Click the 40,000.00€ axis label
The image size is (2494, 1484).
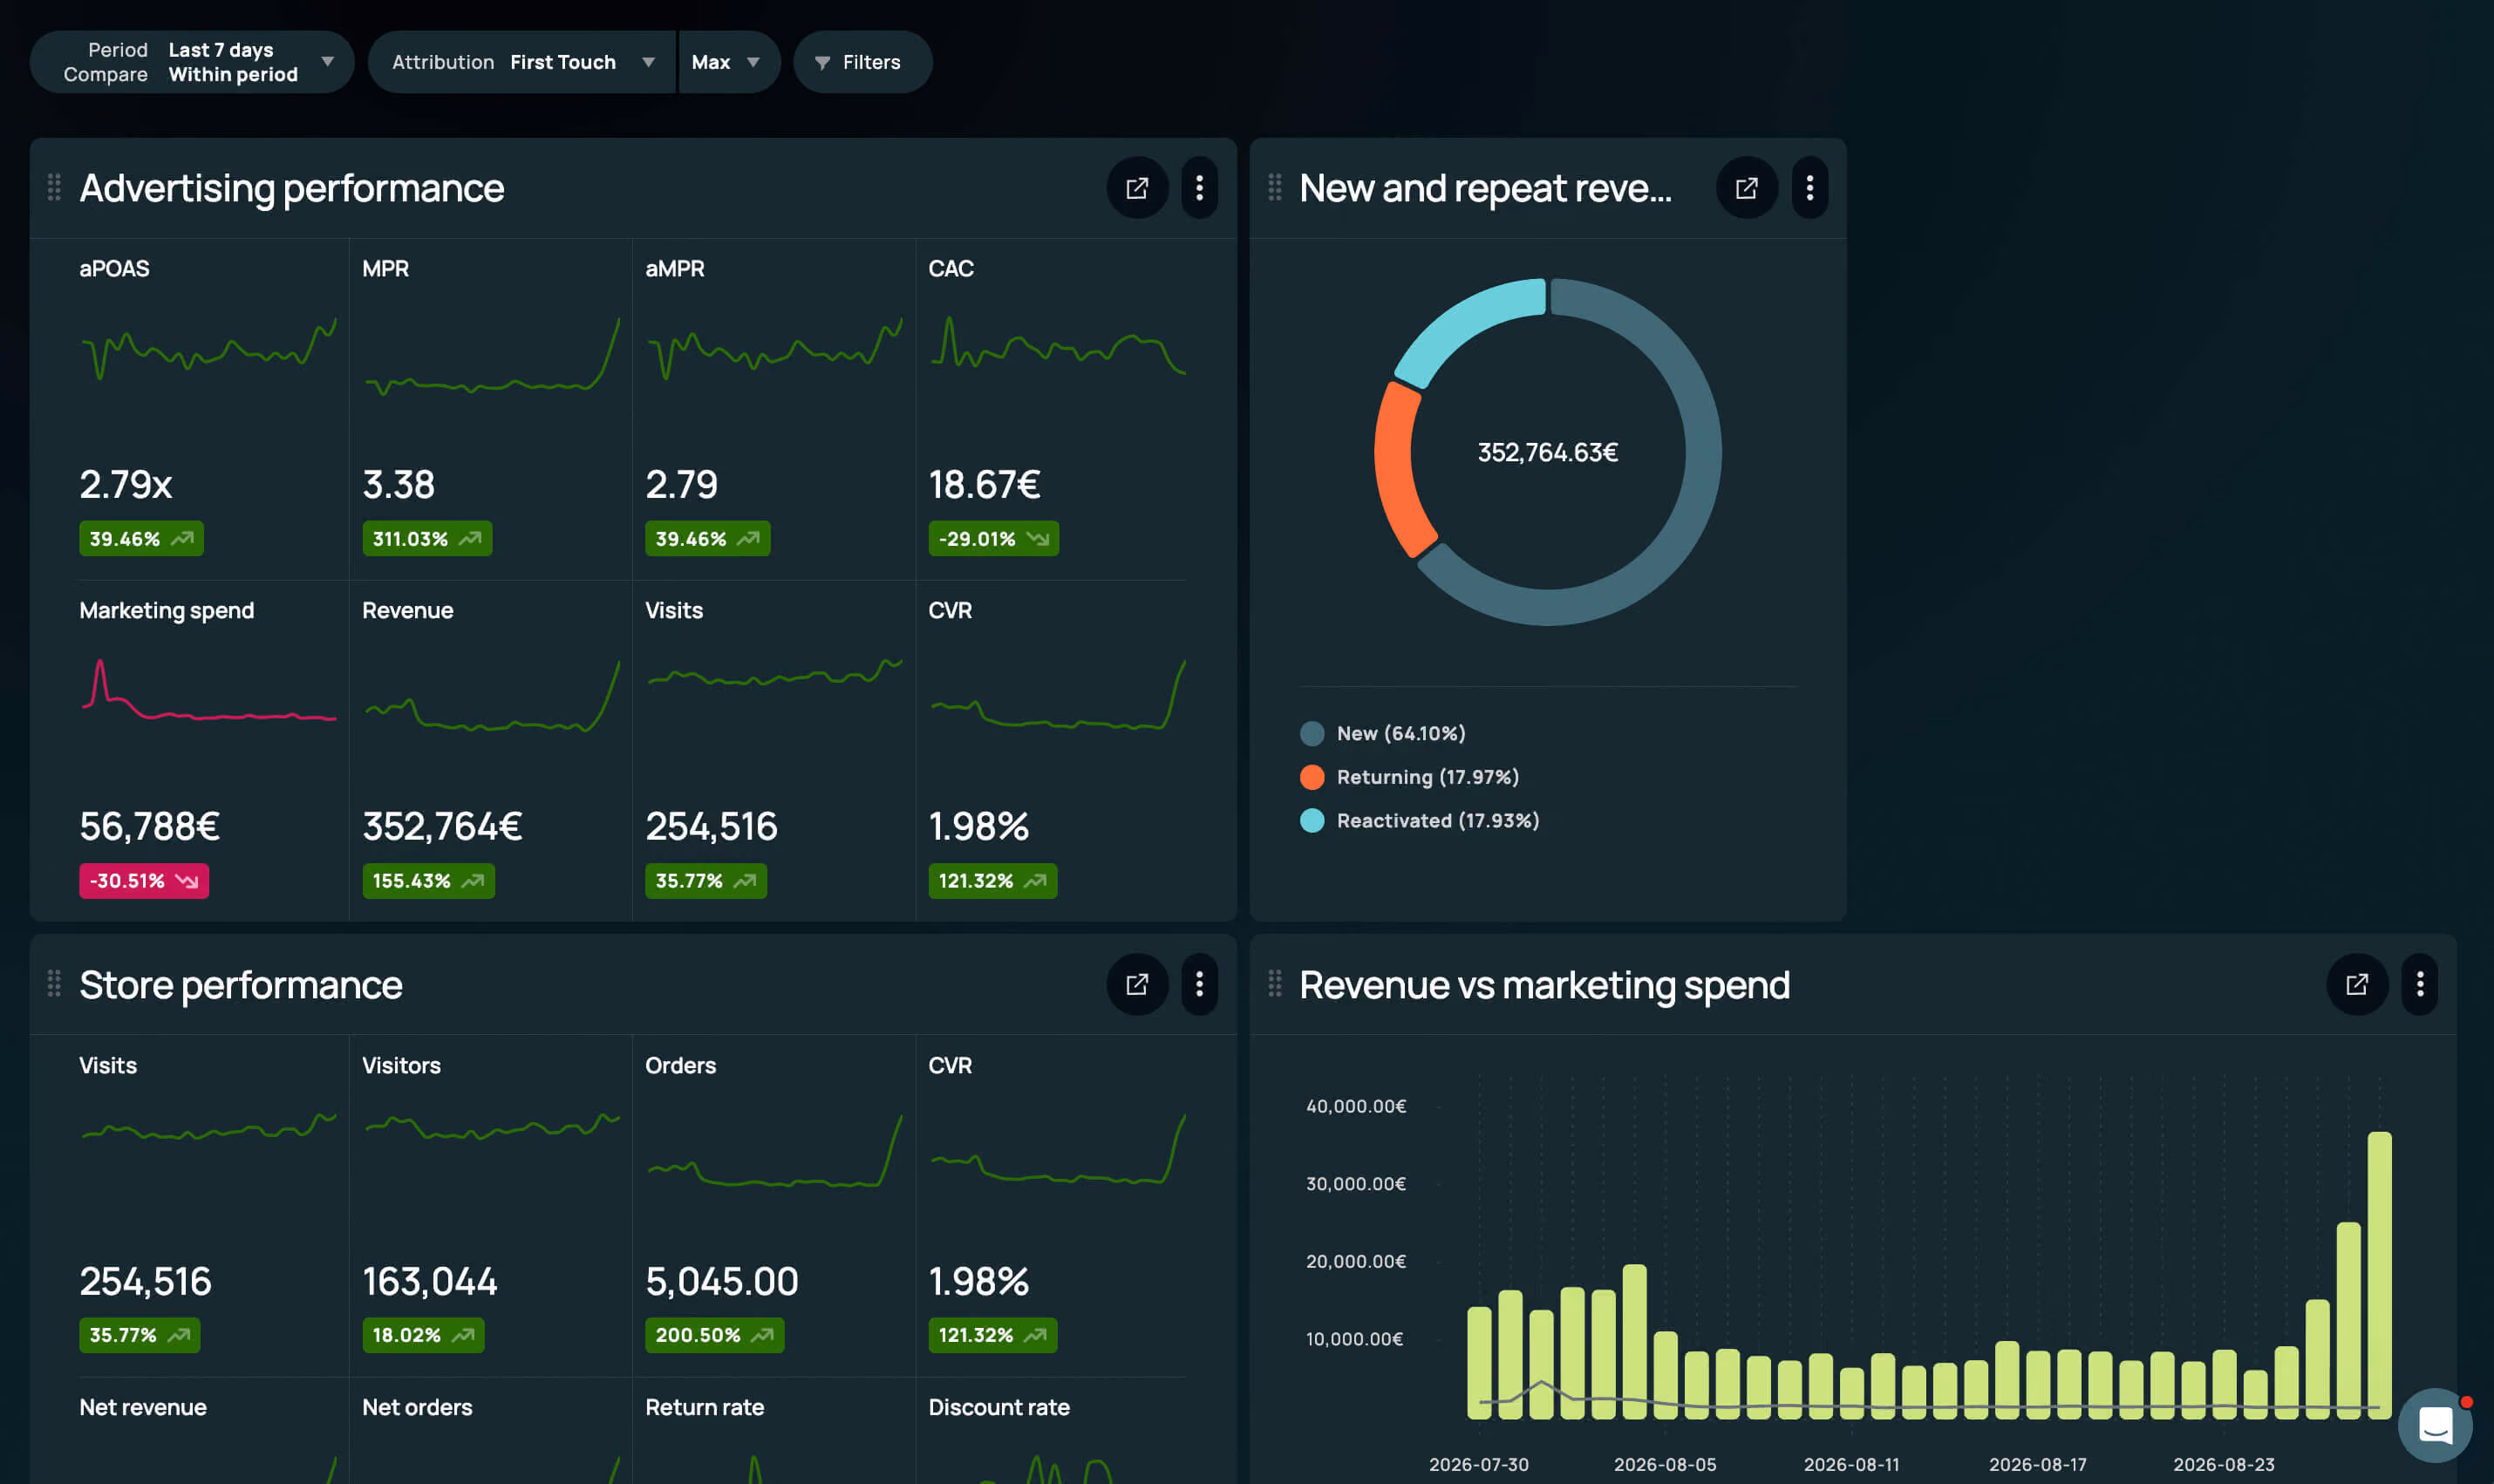pyautogui.click(x=1356, y=1106)
